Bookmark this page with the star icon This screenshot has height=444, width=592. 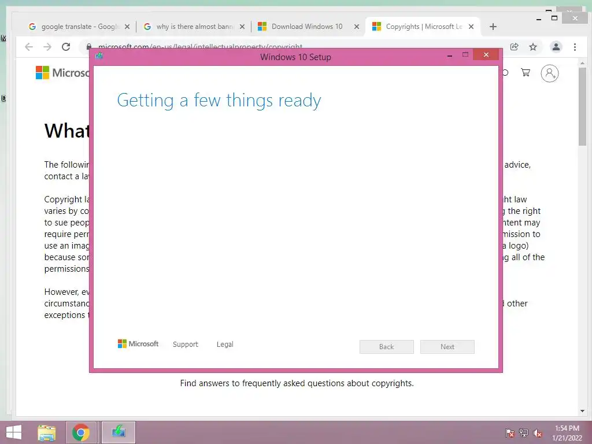click(532, 47)
